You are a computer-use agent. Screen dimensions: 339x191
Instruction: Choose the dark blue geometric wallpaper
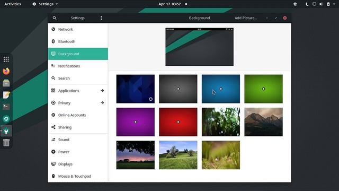[136, 89]
